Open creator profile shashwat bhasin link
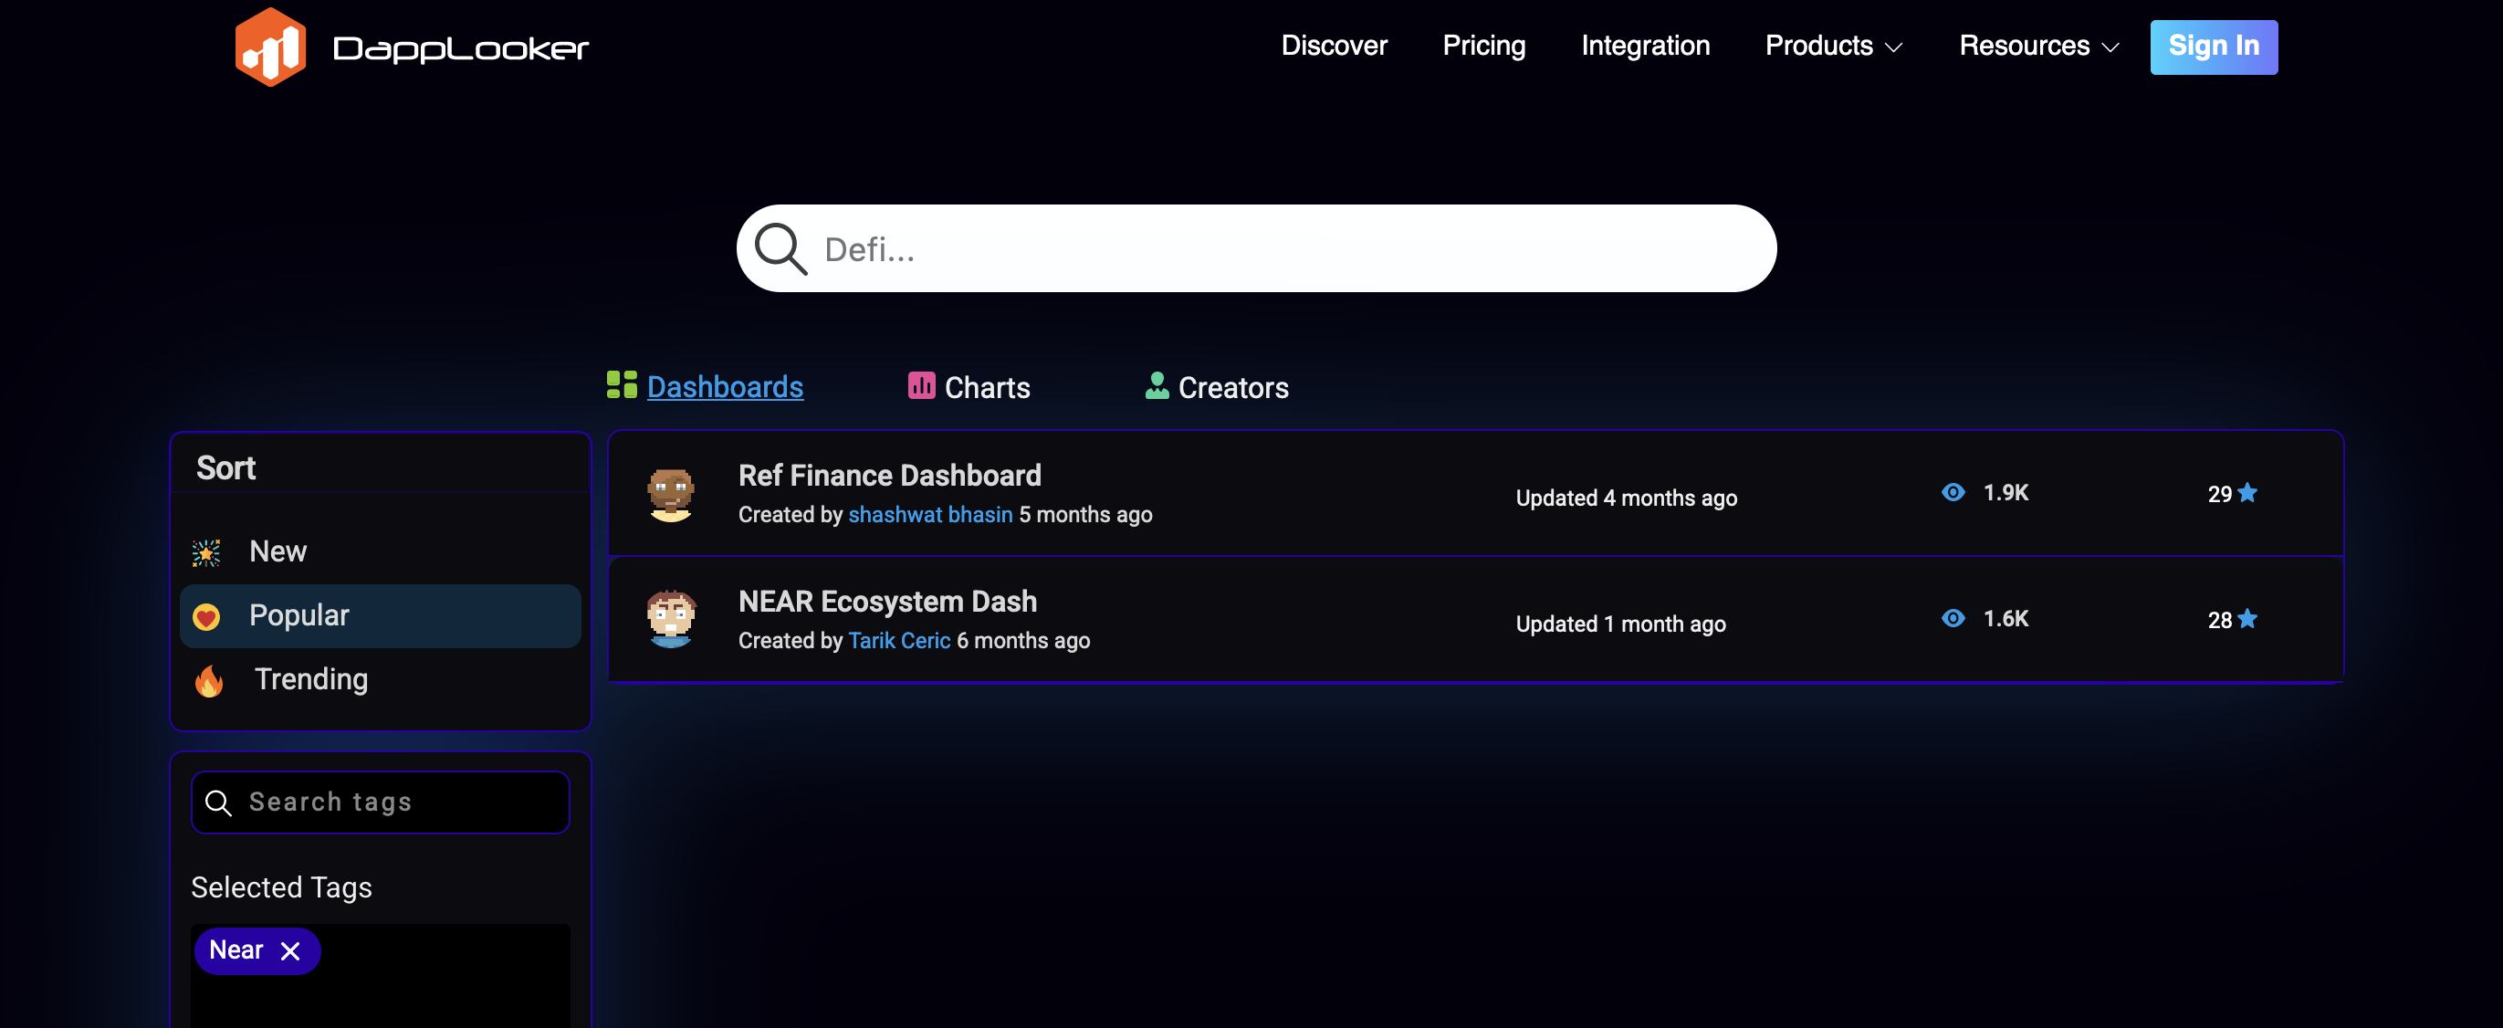Image resolution: width=2503 pixels, height=1028 pixels. coord(930,515)
